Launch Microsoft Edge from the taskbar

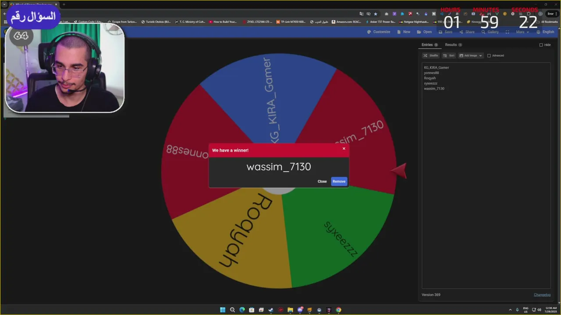242,310
